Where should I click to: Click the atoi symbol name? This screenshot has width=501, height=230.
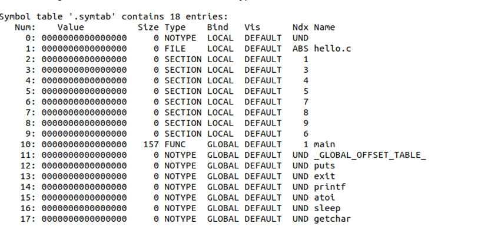coord(324,198)
